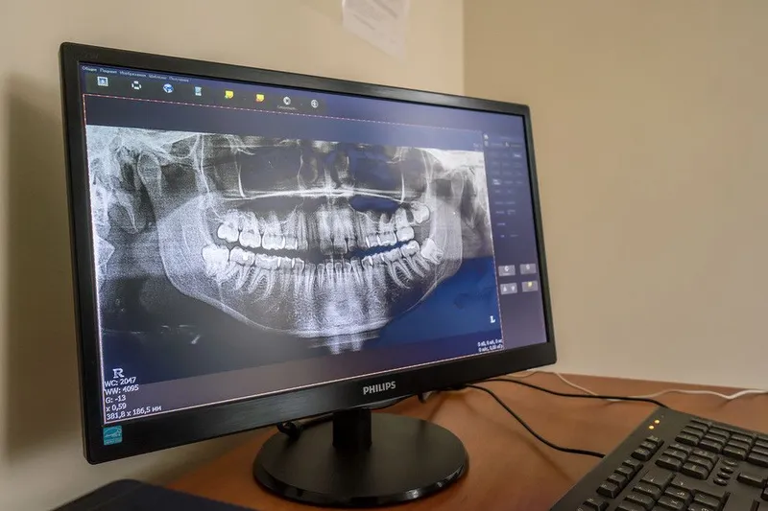Click the second yellow note icon
768x511 pixels.
259,97
